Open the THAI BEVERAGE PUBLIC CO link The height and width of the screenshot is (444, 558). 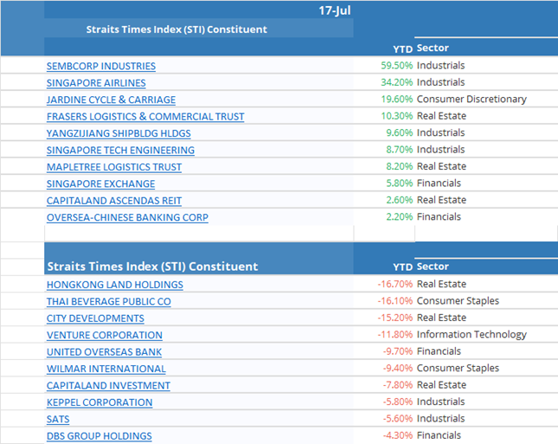108,301
